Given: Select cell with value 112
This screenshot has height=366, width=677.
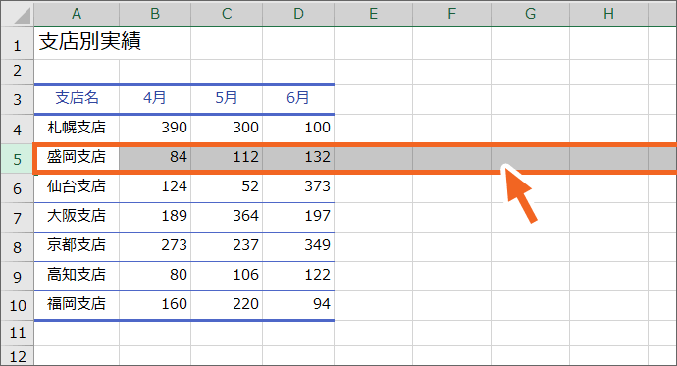Looking at the screenshot, I should 227,158.
